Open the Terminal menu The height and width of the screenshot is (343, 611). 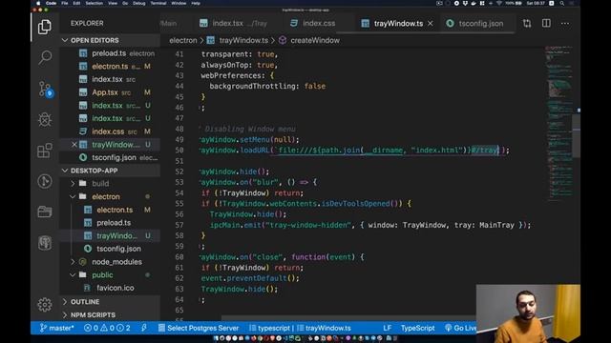pyautogui.click(x=158, y=3)
